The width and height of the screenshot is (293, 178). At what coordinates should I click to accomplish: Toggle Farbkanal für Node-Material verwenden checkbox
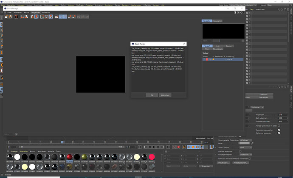tap(250, 159)
